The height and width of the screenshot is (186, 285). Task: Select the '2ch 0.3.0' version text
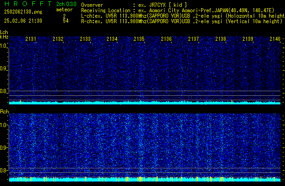point(66,4)
